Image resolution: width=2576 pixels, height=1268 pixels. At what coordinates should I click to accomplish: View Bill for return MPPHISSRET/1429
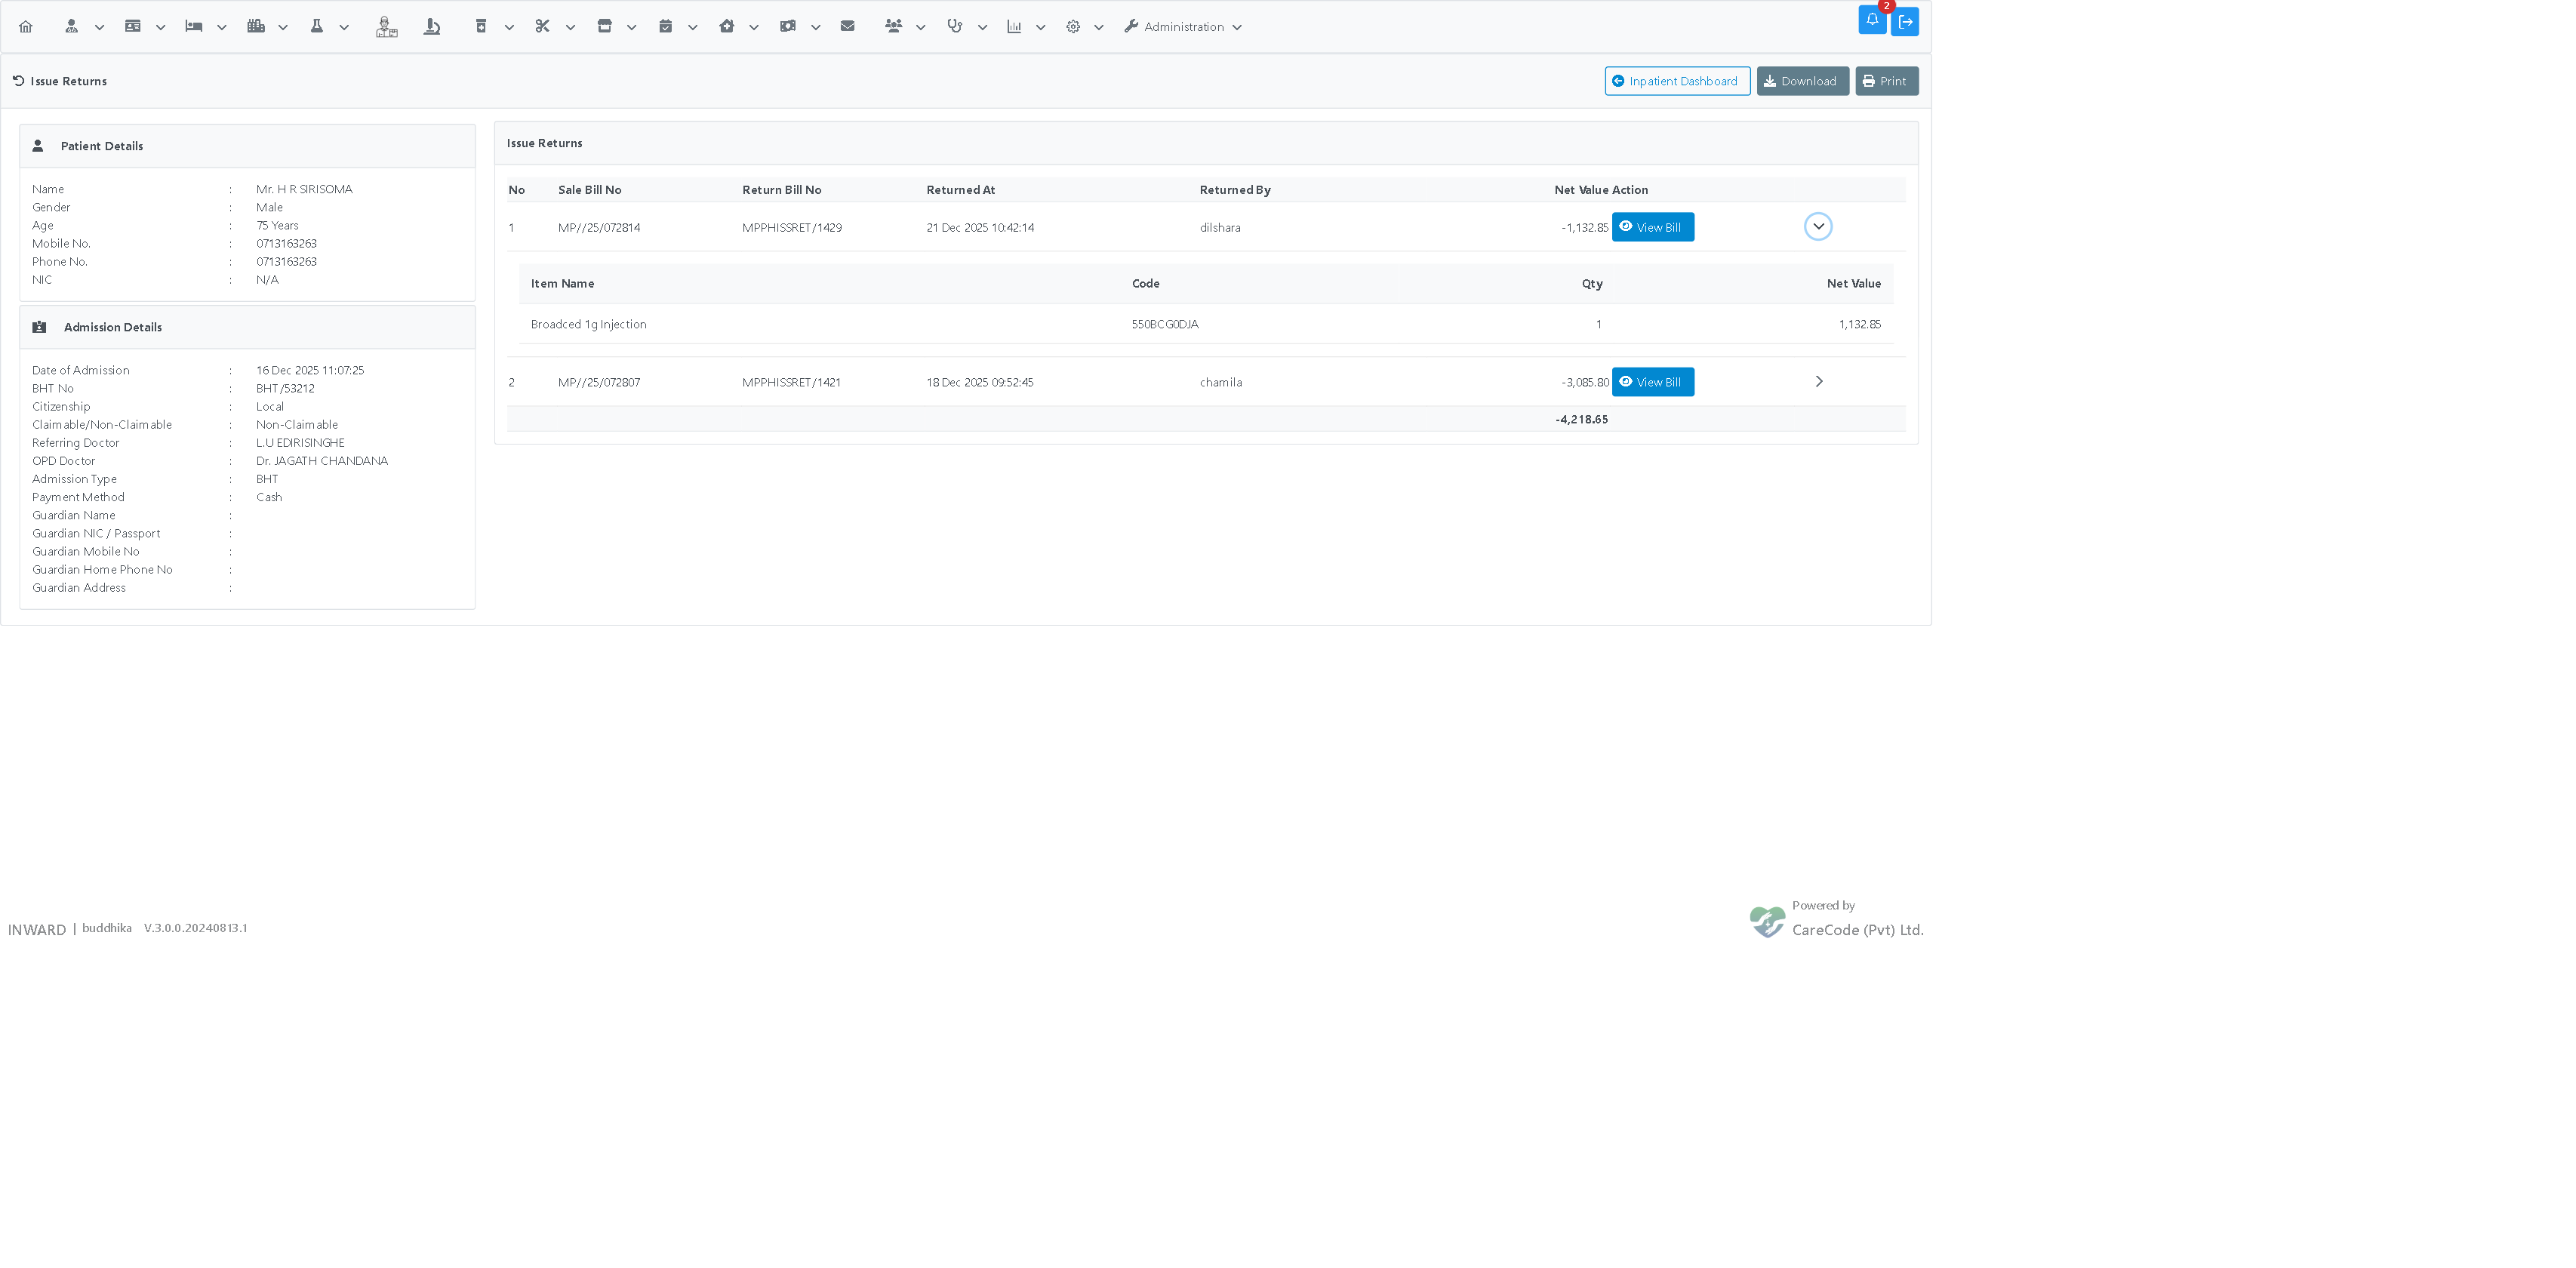(1652, 227)
